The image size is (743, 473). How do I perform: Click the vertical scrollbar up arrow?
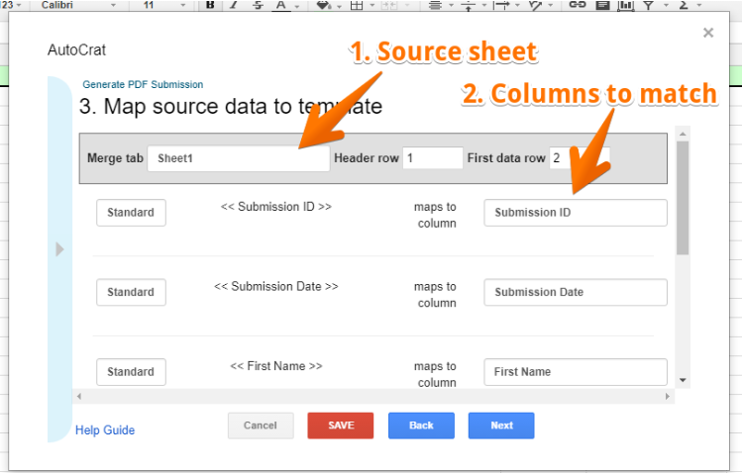[x=683, y=134]
